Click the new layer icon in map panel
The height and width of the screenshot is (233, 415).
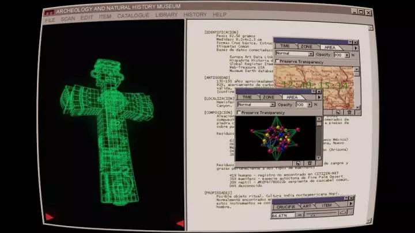(338, 112)
